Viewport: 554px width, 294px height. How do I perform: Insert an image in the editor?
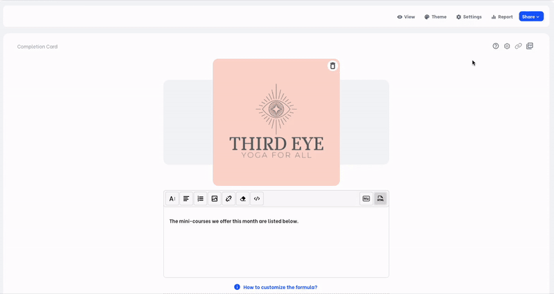pyautogui.click(x=215, y=199)
